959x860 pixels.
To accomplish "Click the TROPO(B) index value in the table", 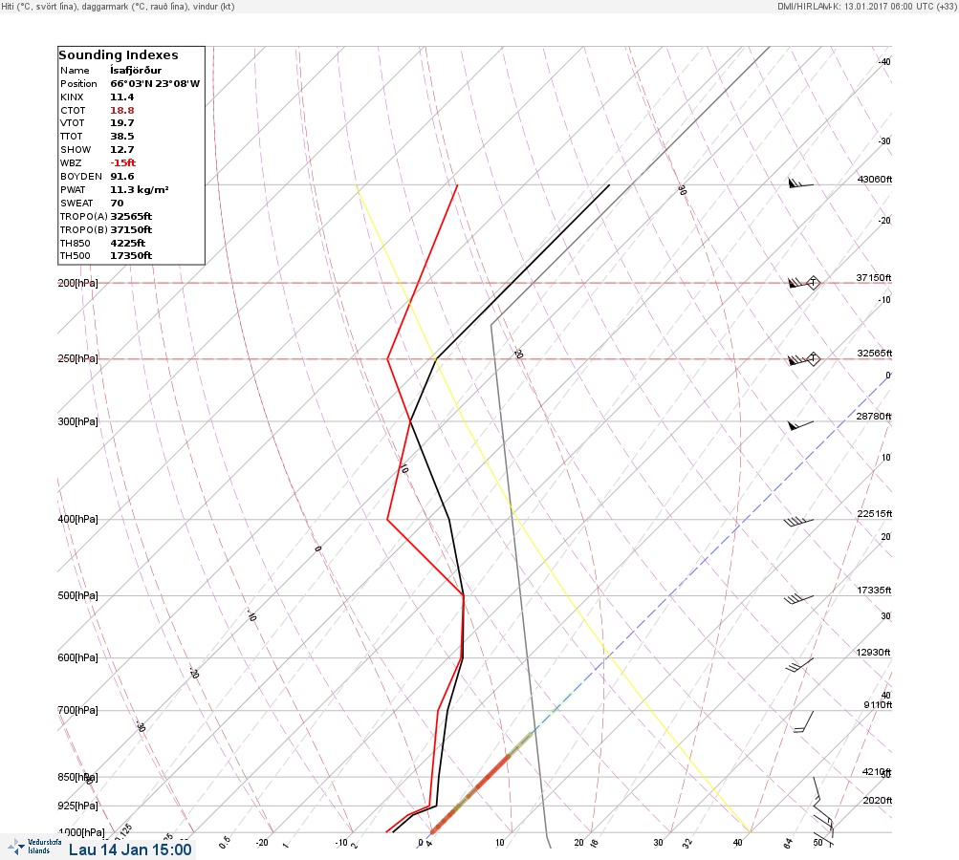I will pos(131,230).
